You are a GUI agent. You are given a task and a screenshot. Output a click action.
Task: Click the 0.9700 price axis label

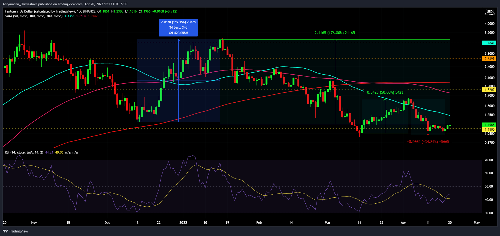489,143
